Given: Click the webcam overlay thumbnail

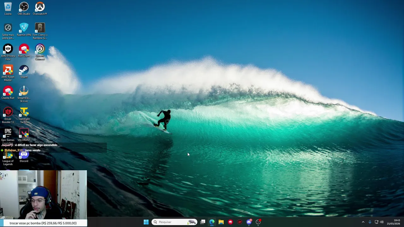Looking at the screenshot, I should pos(43,195).
